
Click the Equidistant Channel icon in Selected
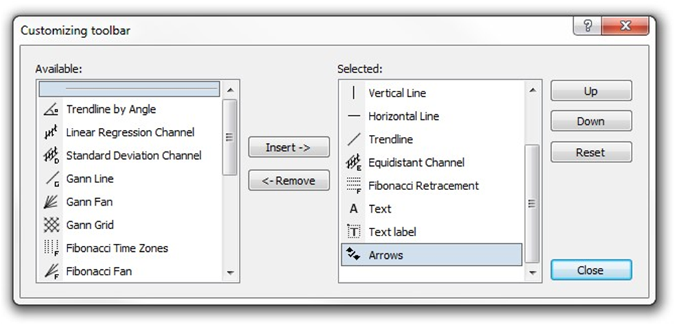click(x=354, y=163)
